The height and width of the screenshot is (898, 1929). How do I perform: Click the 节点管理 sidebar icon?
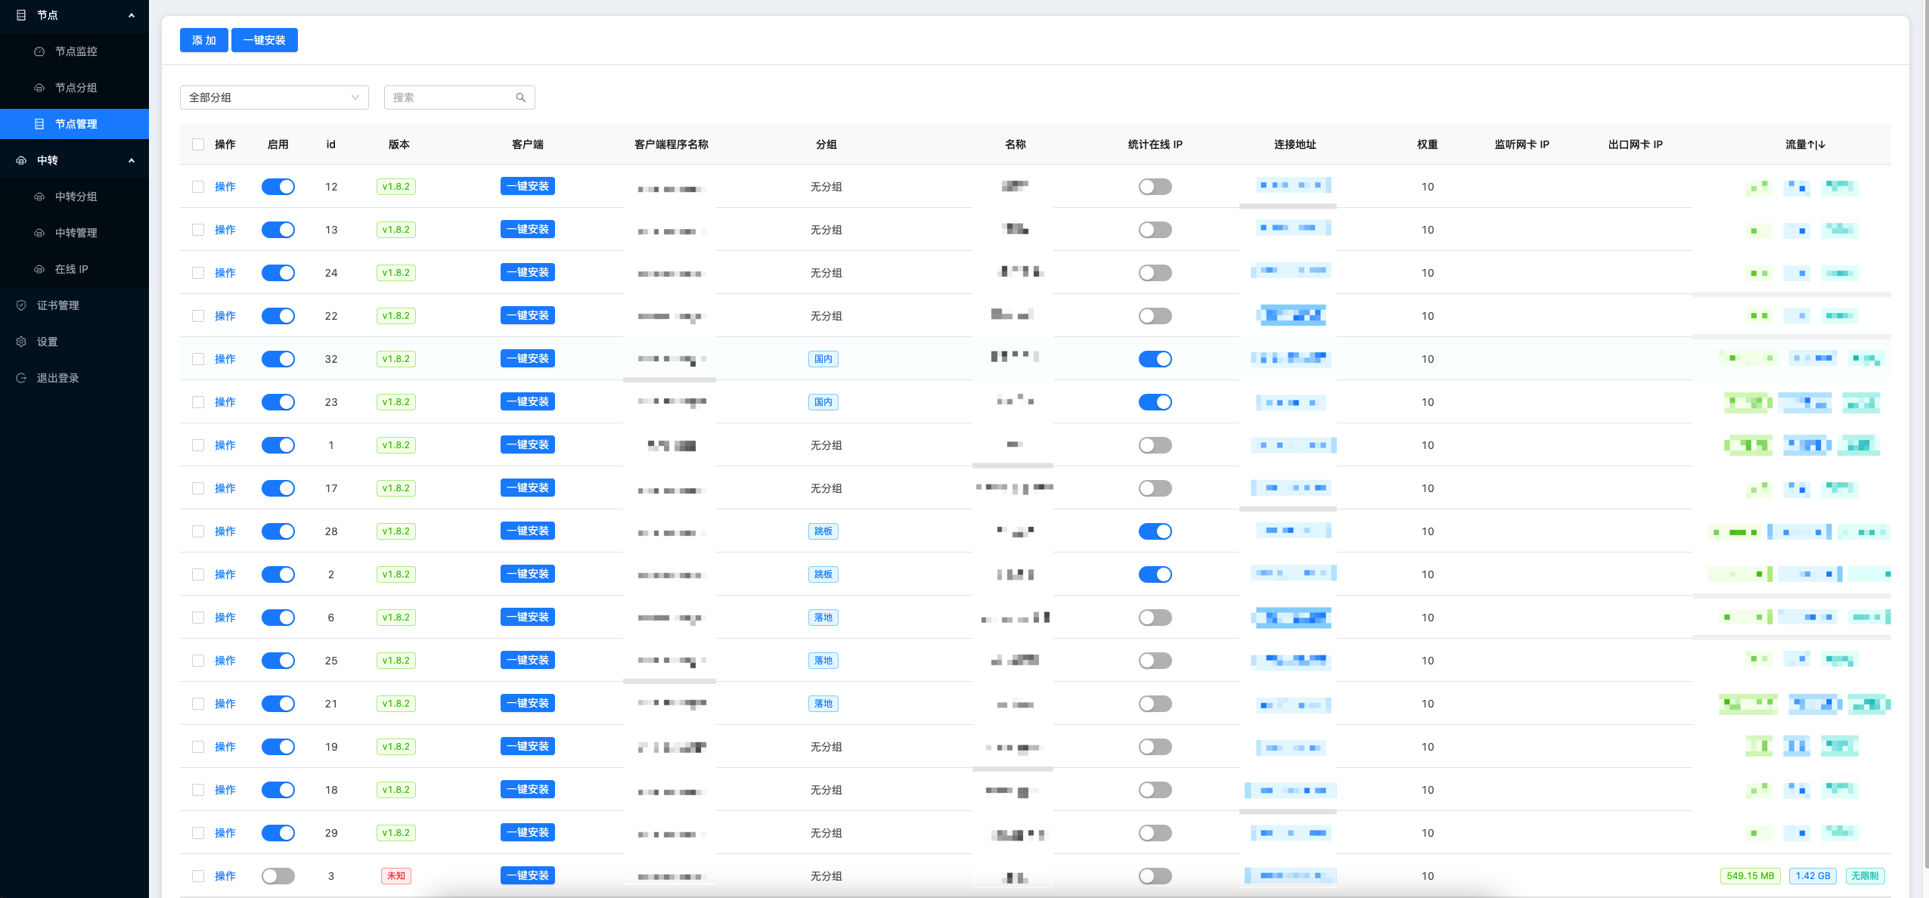tap(39, 124)
